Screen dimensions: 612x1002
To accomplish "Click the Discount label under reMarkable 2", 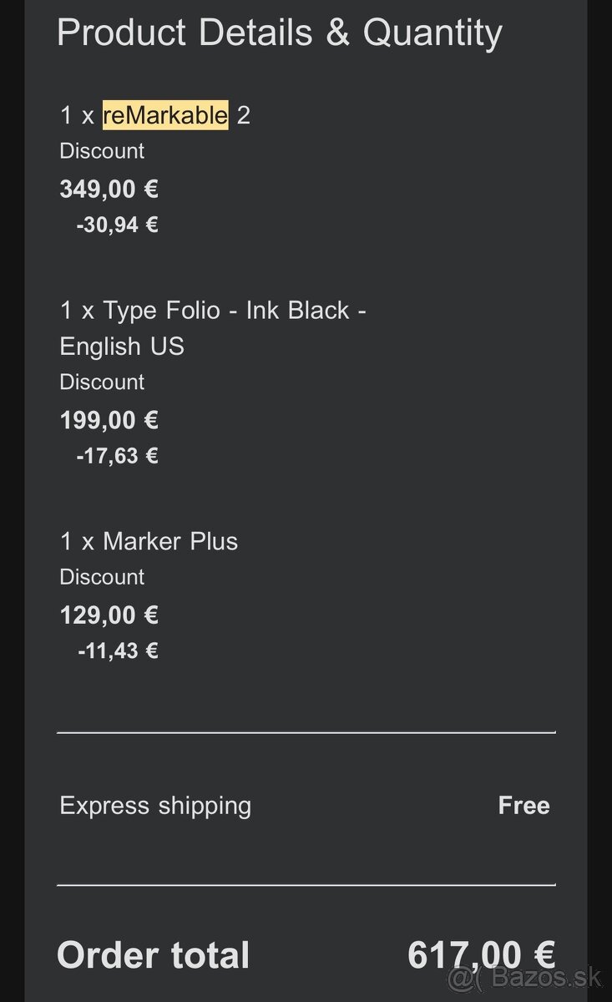I will tap(102, 151).
